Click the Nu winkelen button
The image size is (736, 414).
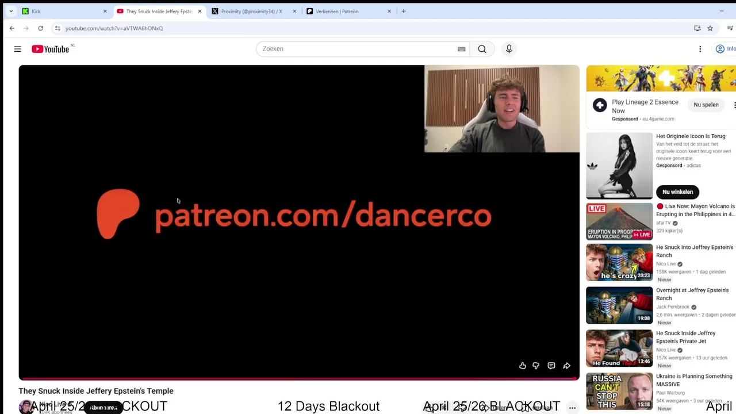point(677,191)
